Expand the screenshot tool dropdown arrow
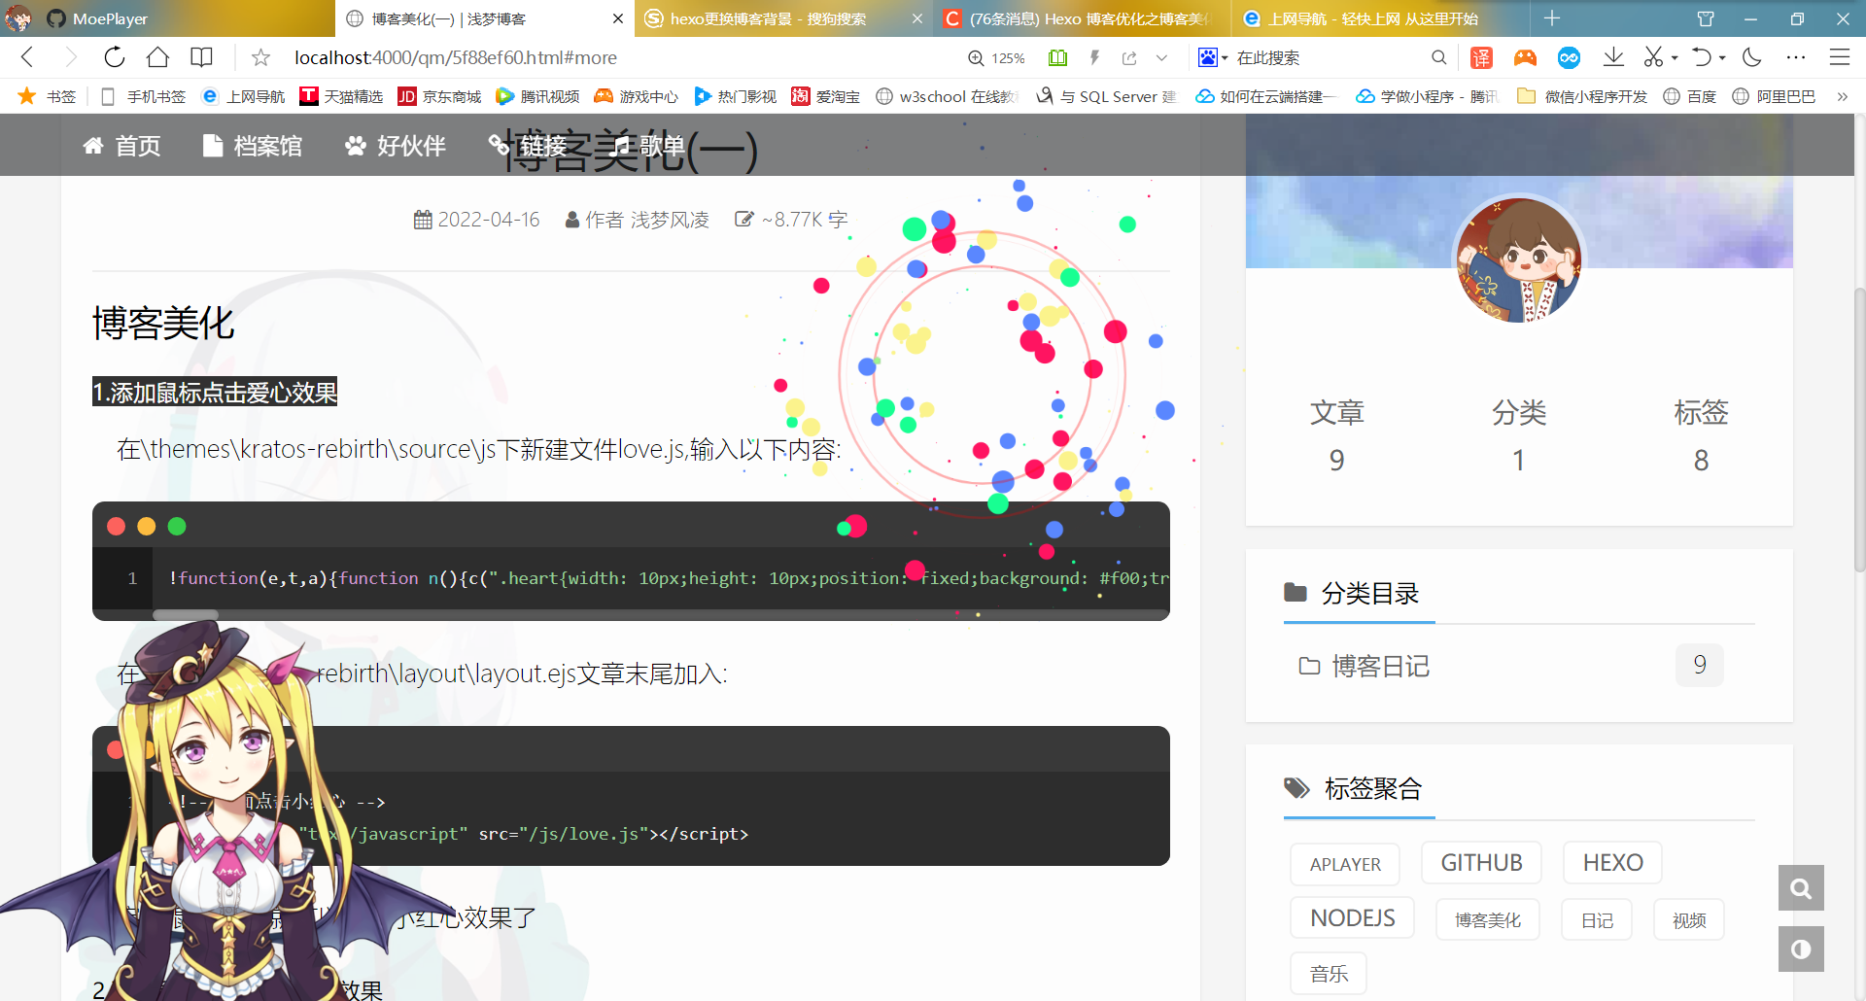 click(1675, 58)
